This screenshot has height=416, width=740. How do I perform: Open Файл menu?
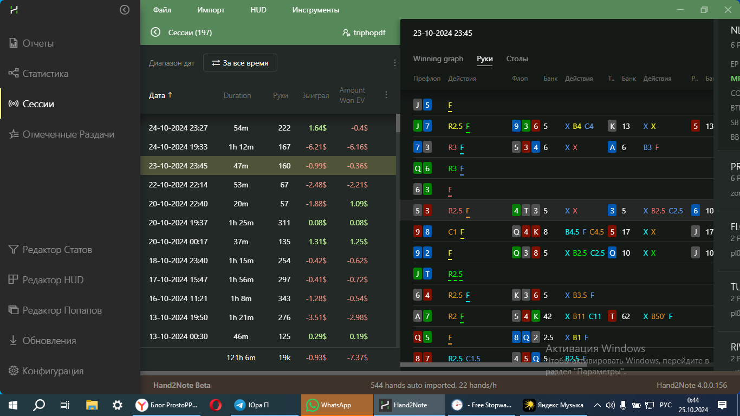point(162,10)
